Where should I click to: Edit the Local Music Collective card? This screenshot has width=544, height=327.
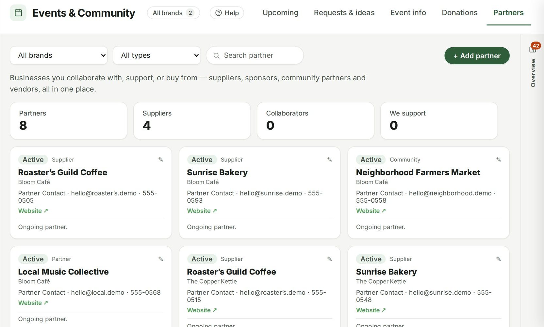[x=161, y=259]
